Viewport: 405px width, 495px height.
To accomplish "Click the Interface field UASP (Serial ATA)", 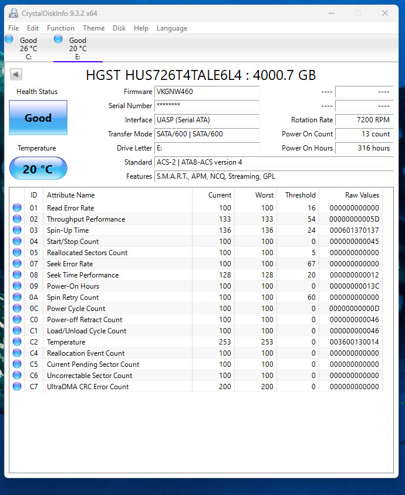I will click(207, 120).
